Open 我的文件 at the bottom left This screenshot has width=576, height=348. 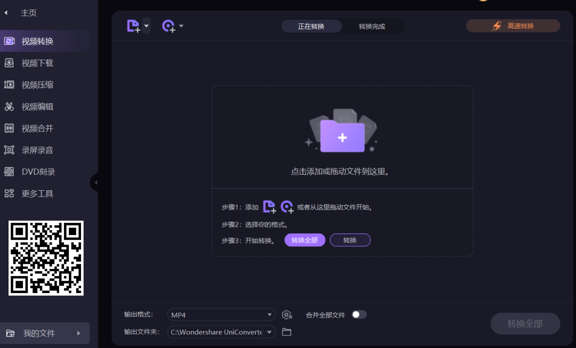point(40,333)
